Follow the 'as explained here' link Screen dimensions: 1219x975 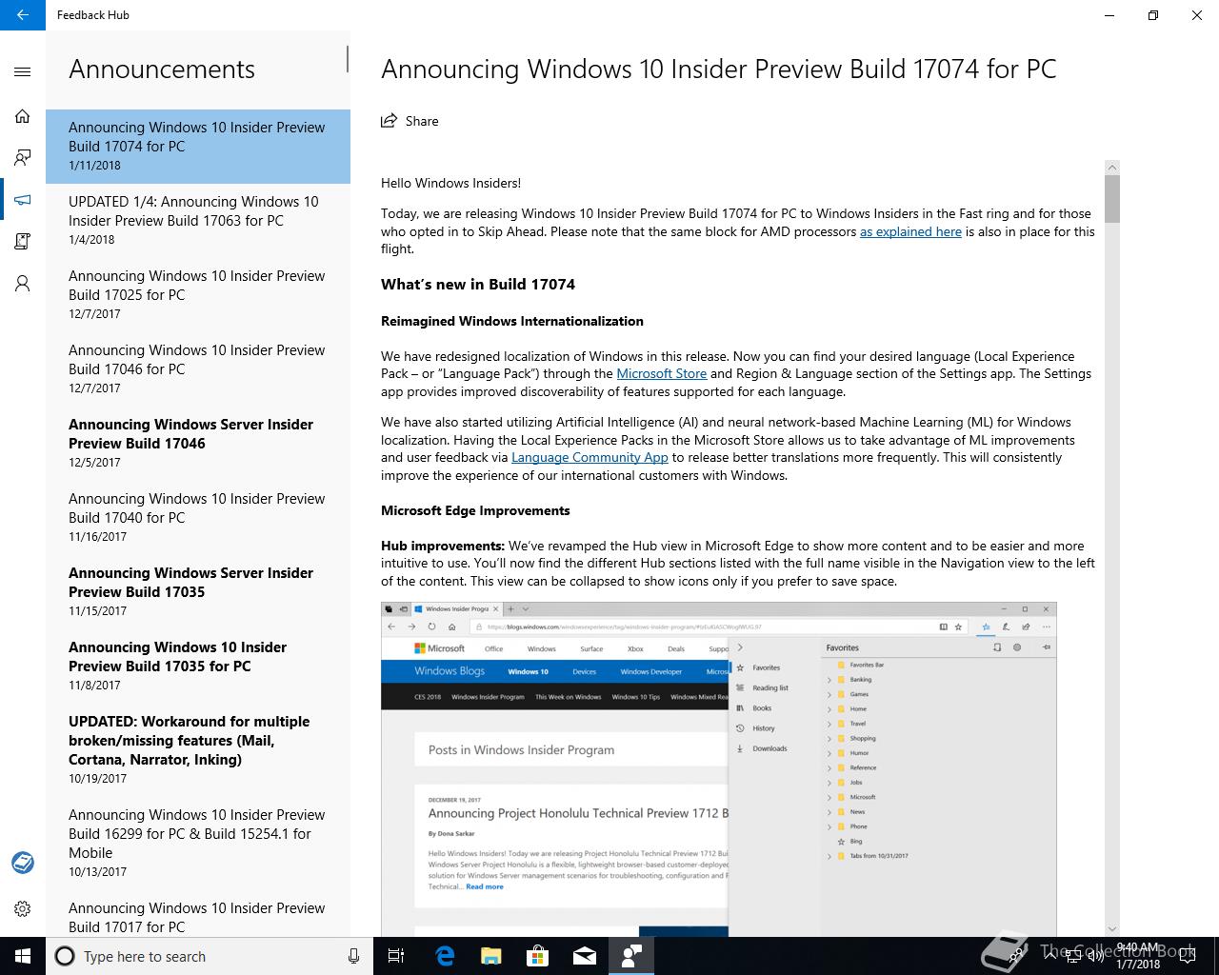point(910,231)
